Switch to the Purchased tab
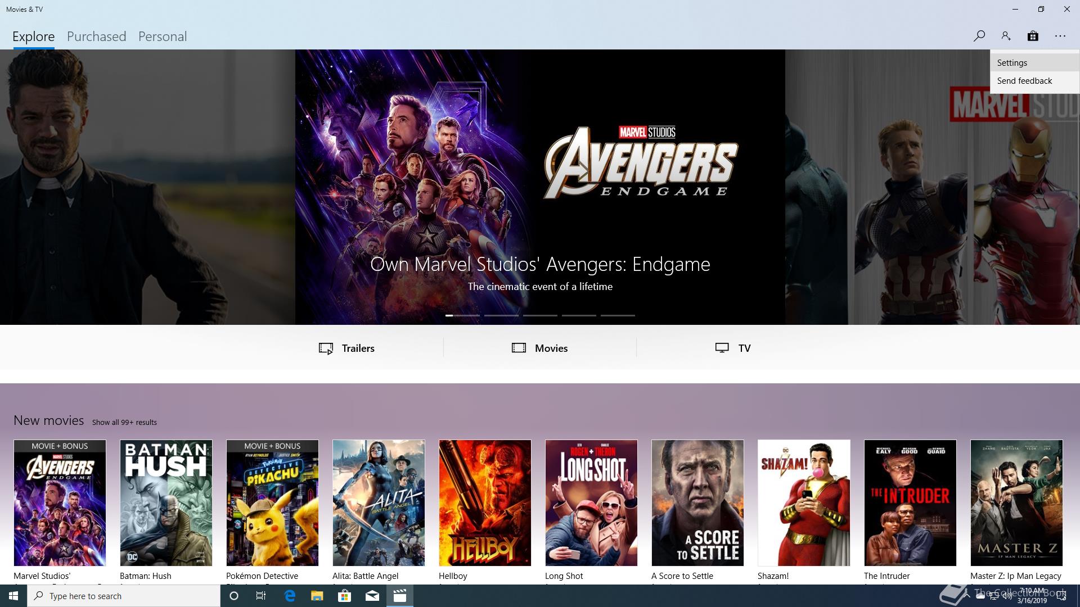1080x607 pixels. 97,37
